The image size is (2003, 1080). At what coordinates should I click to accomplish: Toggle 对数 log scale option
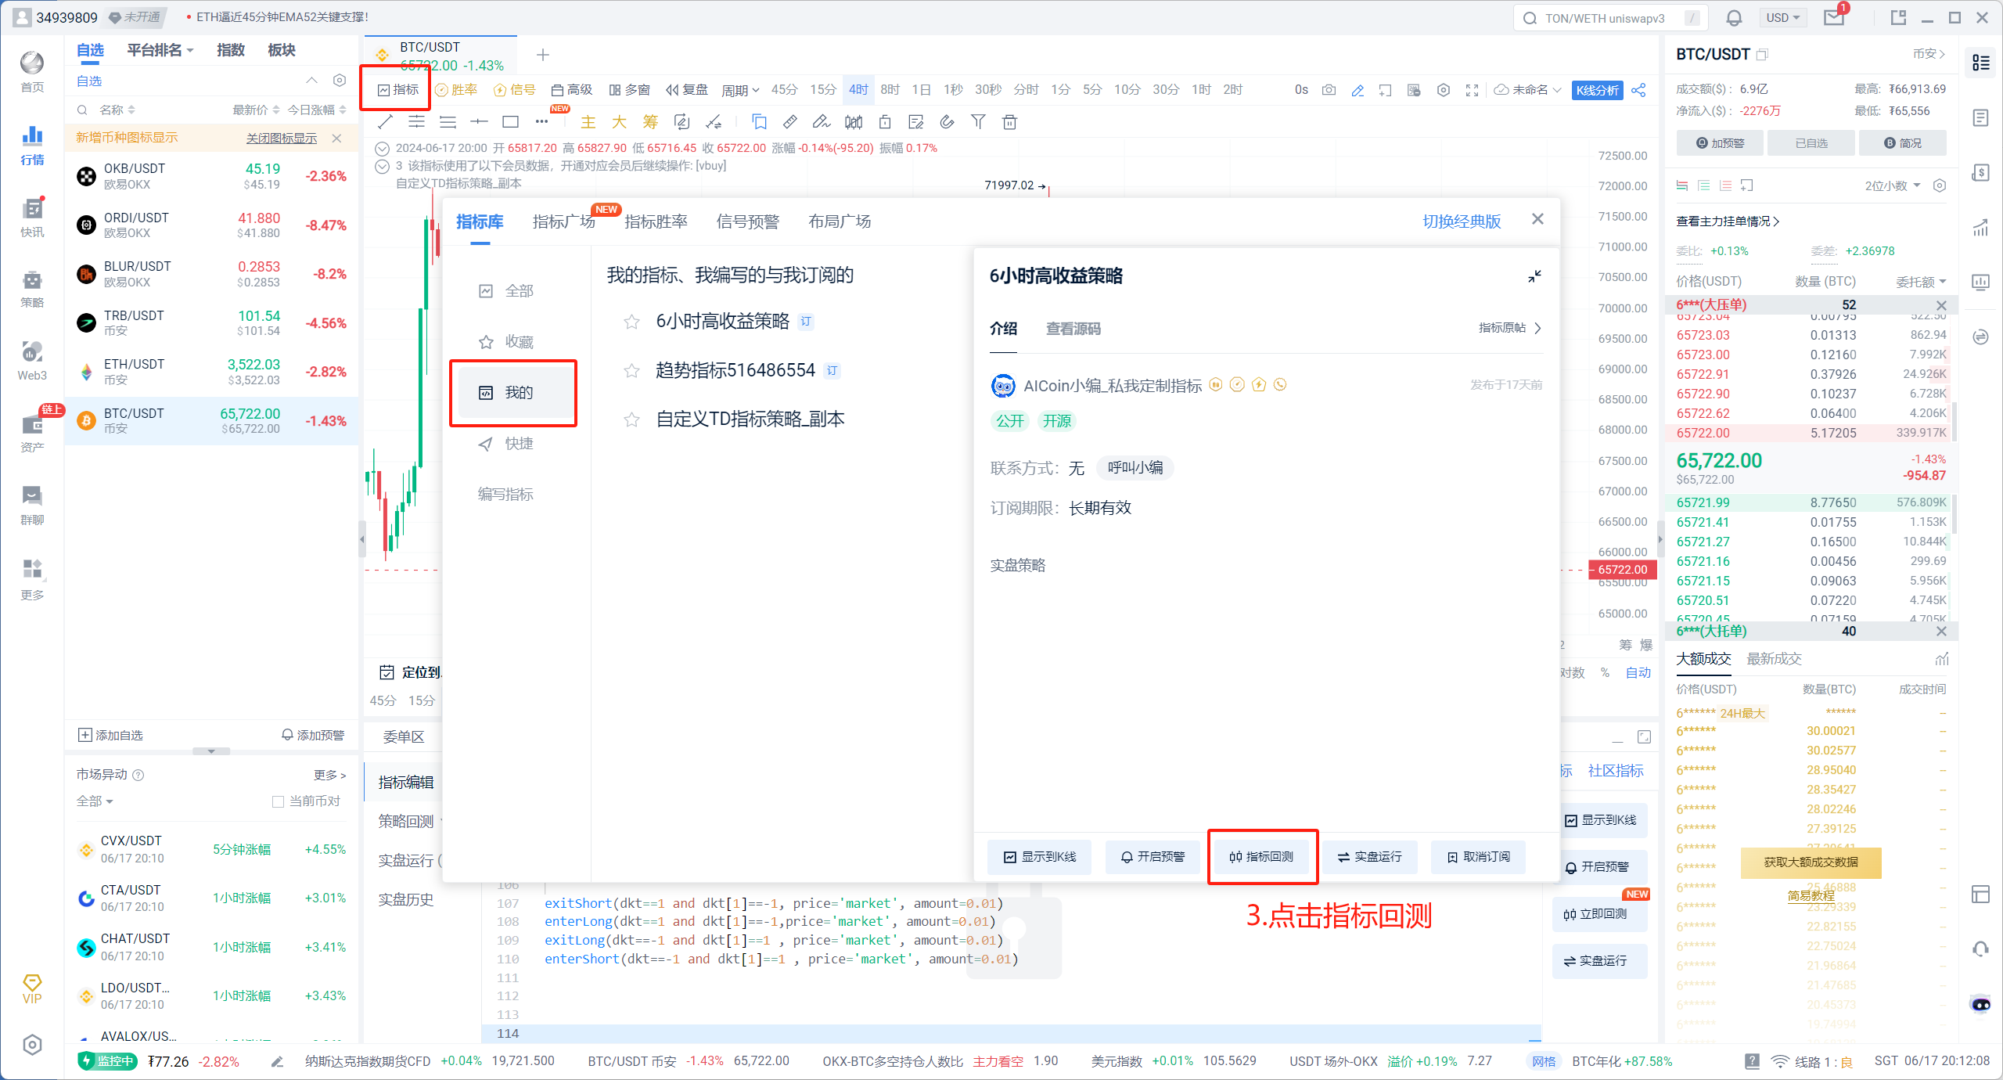(1573, 672)
